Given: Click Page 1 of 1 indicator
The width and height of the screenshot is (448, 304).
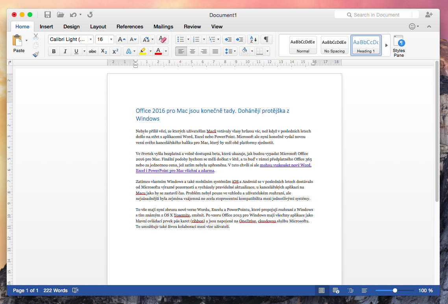Looking at the screenshot, I should 26,290.
